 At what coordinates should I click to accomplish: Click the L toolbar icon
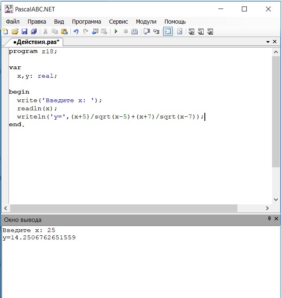(201, 31)
